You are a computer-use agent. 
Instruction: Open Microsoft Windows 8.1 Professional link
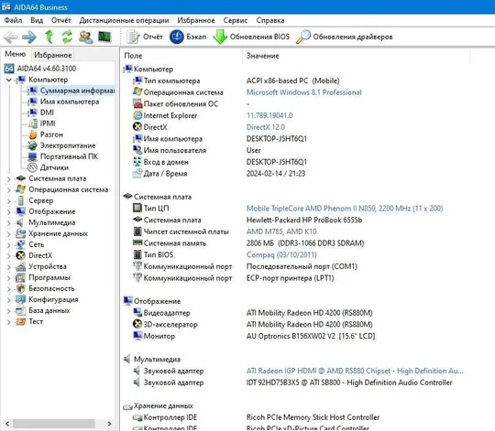pos(303,92)
